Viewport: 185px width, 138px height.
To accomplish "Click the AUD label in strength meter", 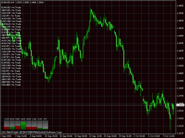I will (x=23, y=119).
